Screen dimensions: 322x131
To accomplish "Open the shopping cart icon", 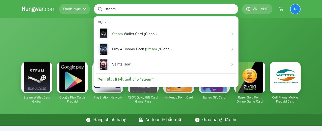I will point(281,9).
